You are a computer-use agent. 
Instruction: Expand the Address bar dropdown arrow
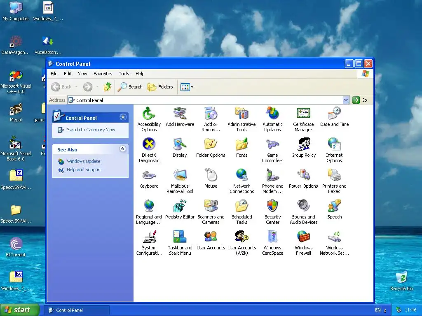[346, 100]
